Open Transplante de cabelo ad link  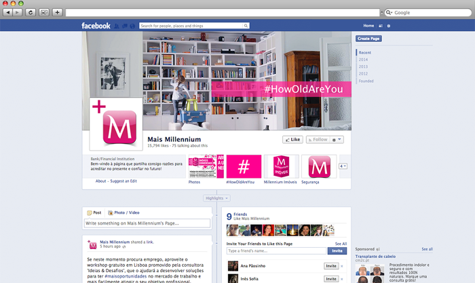[x=375, y=257]
